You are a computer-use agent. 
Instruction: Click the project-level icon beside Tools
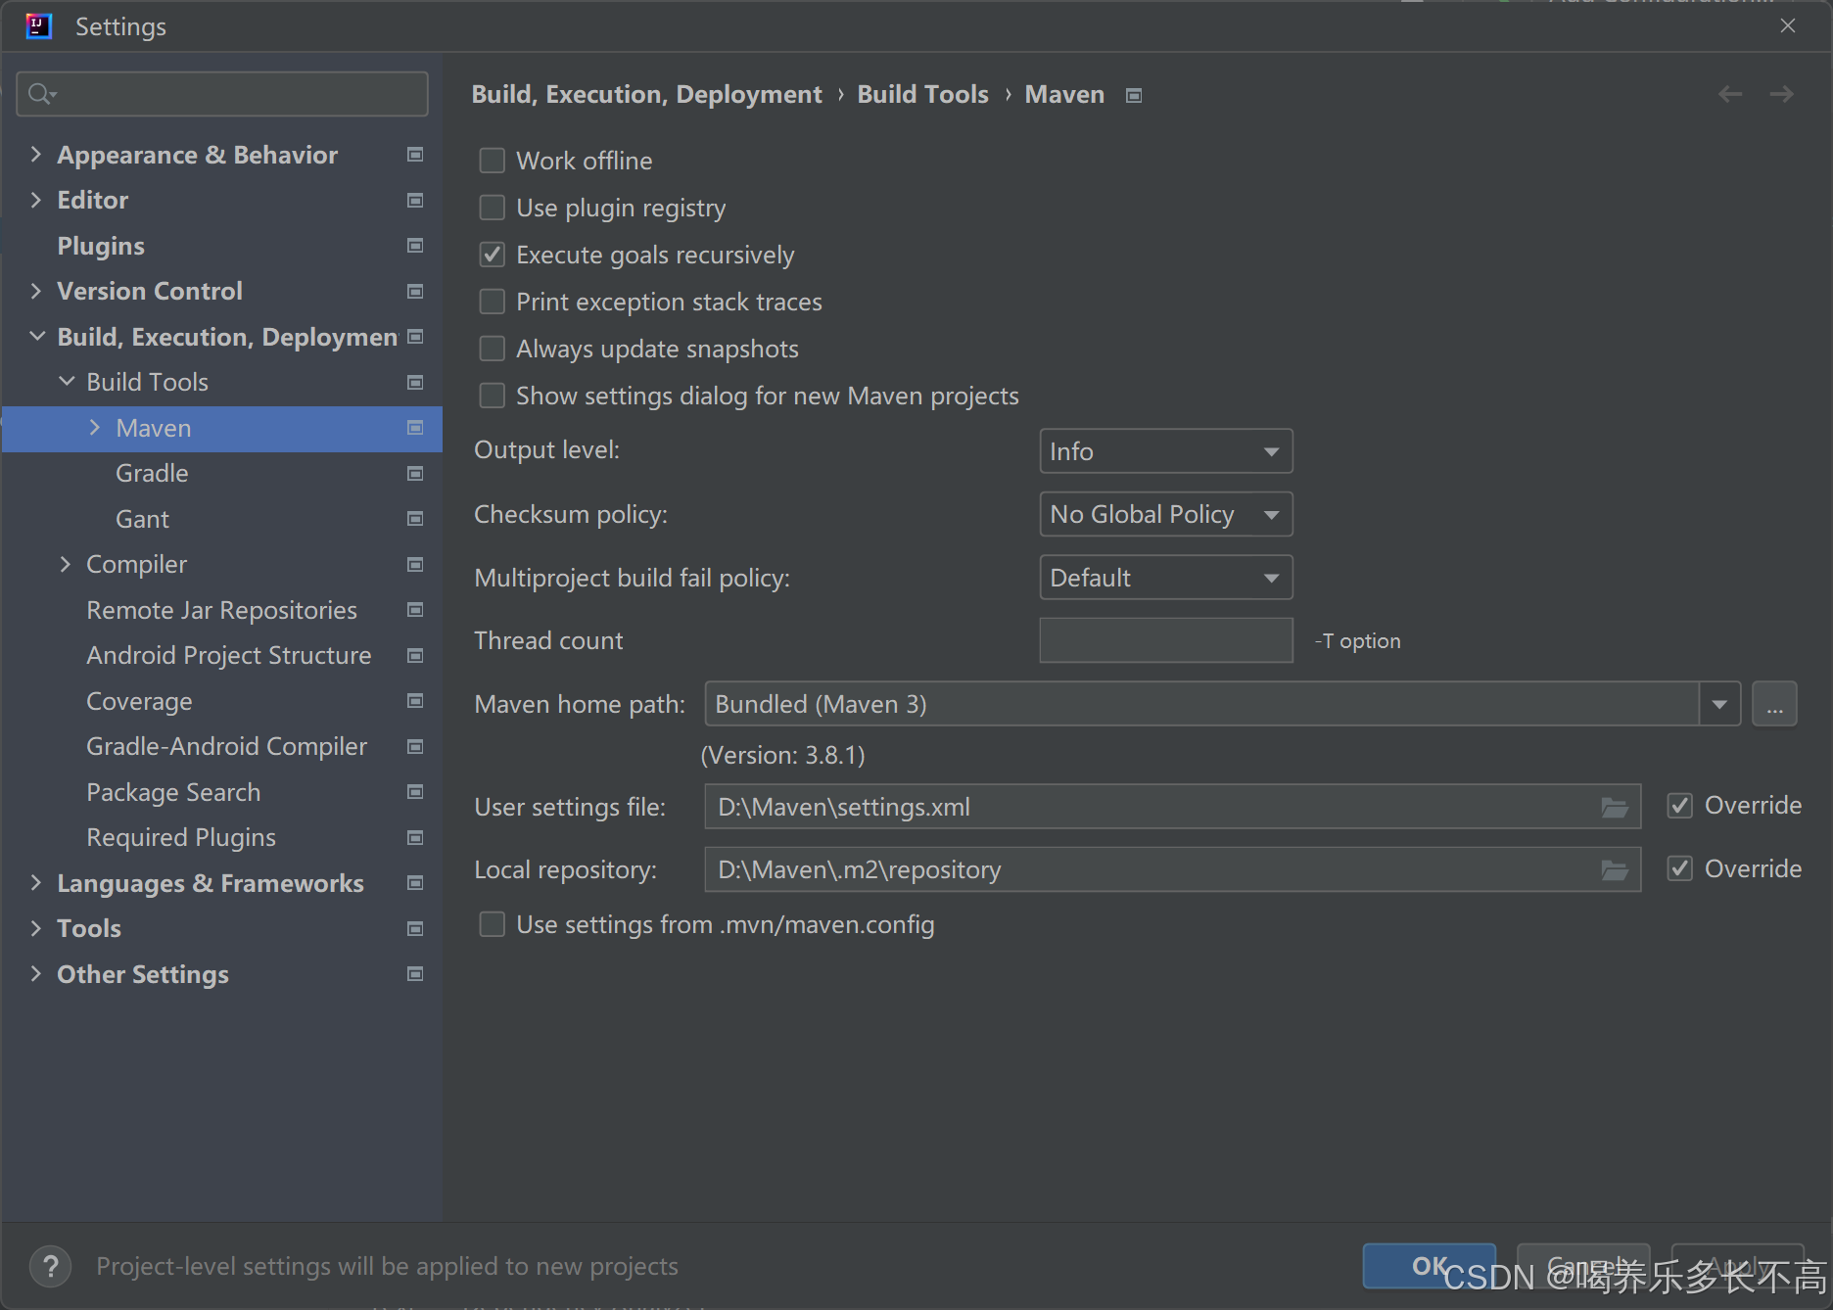415,929
